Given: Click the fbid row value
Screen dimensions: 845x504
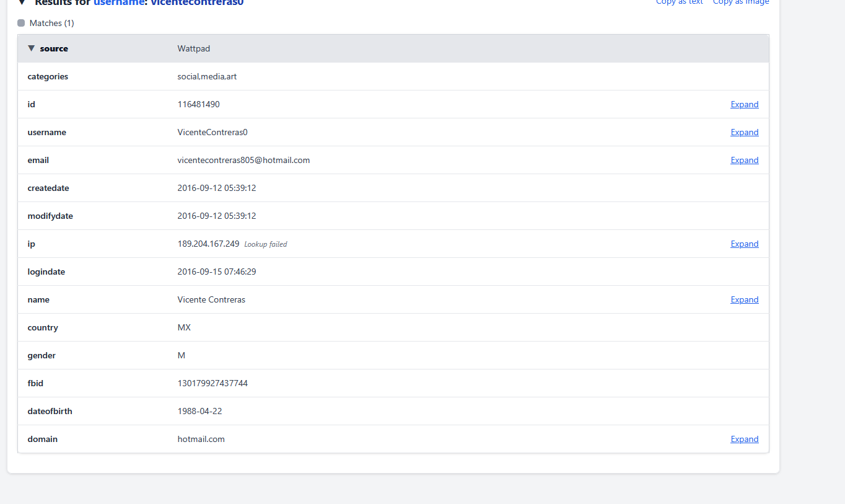Looking at the screenshot, I should [x=212, y=383].
